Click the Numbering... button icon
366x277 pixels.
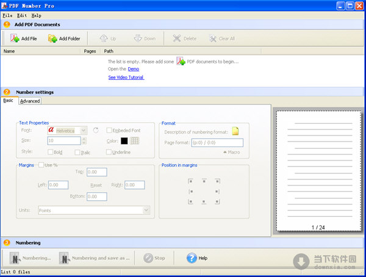15,258
